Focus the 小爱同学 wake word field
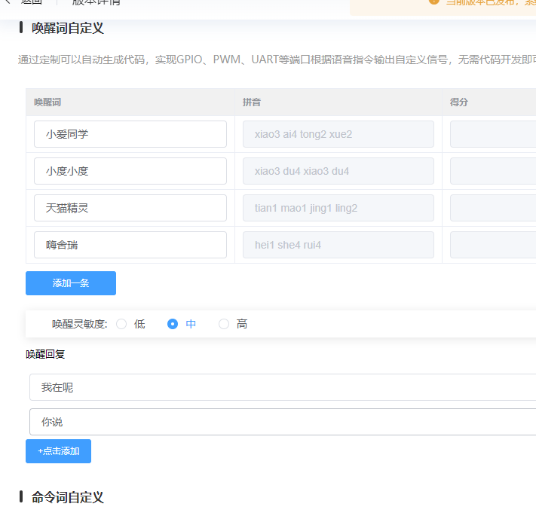 pos(130,134)
